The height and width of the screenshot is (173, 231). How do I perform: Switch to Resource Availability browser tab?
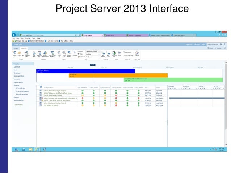coord(136,35)
